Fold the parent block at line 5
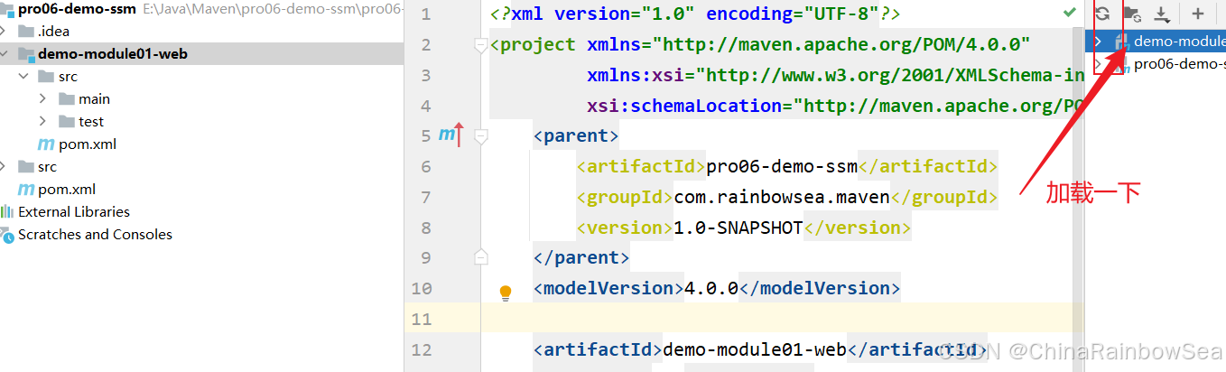The height and width of the screenshot is (372, 1226). tap(480, 136)
